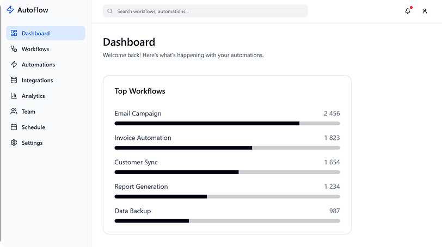Viewport: 442px width, 247px height.
Task: Select the Invoice Automation workflow name
Action: 143,138
